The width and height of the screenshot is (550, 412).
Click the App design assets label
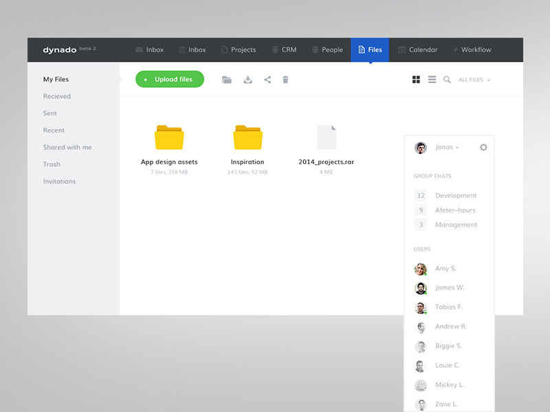point(169,162)
